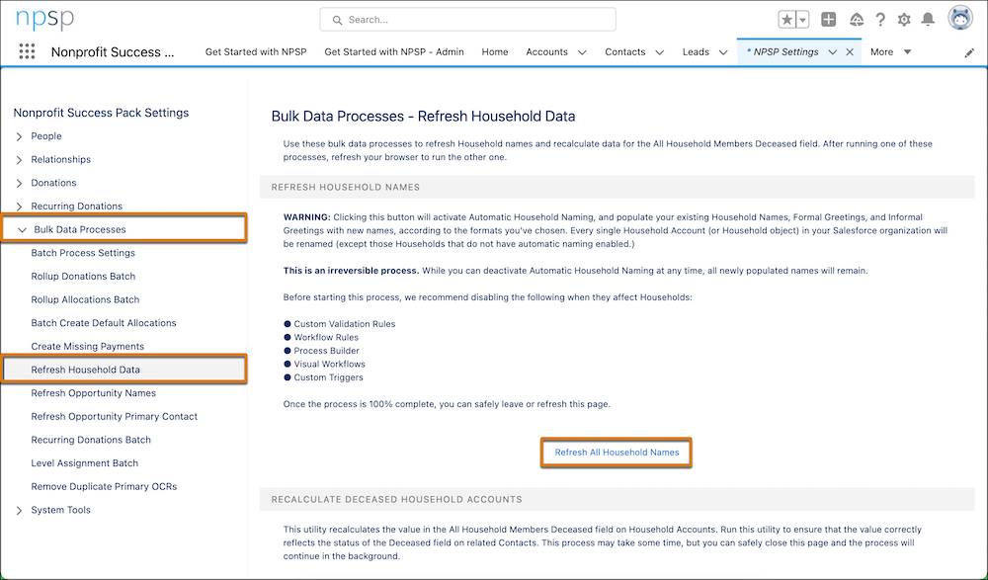This screenshot has width=988, height=580.
Task: Open the Contacts tab dropdown chevron
Action: 659,52
